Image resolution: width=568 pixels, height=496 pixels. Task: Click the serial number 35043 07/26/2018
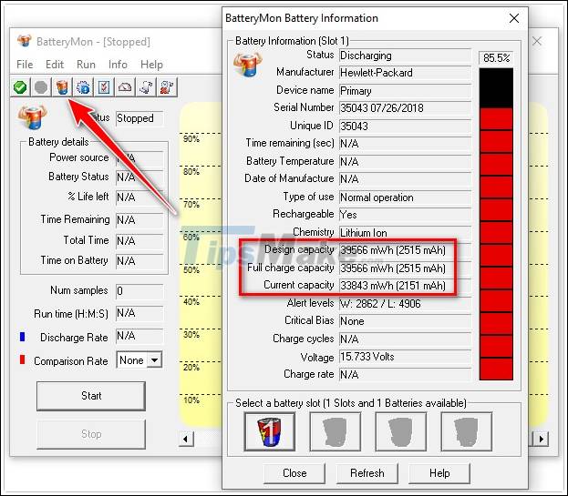coord(405,108)
